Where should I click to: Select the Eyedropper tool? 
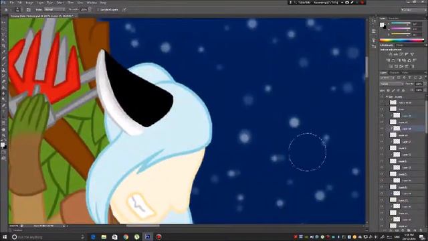point(3,52)
